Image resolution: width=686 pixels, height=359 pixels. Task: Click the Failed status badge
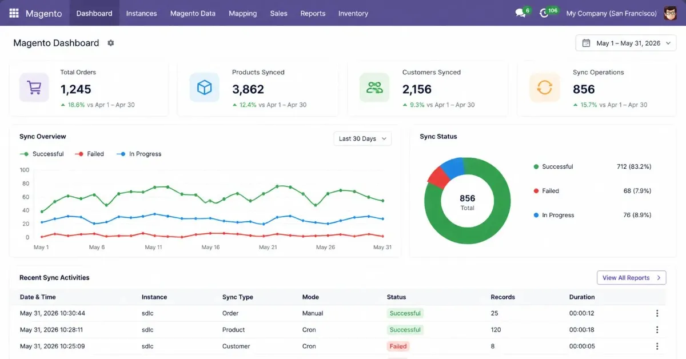coord(398,346)
